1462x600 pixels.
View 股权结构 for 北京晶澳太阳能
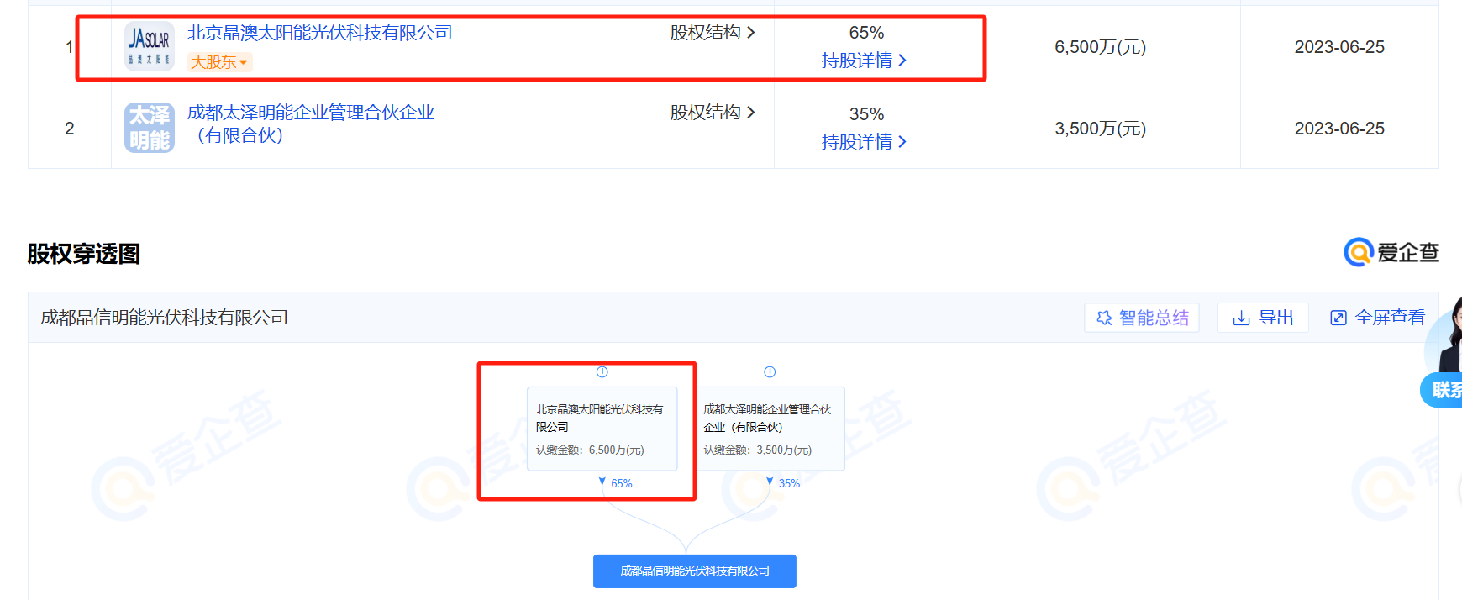712,33
